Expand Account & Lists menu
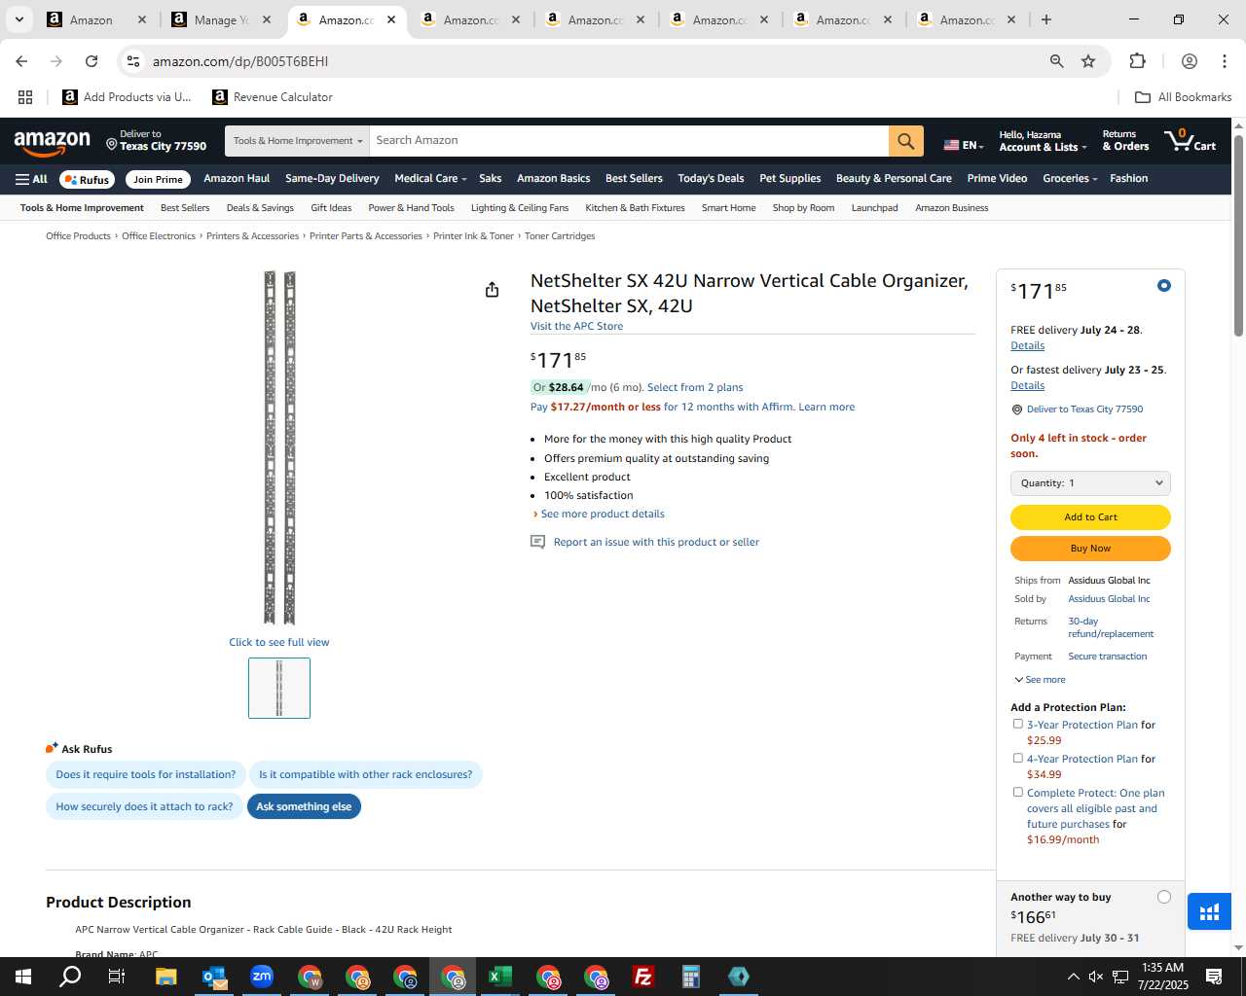The height and width of the screenshot is (996, 1246). (1043, 141)
